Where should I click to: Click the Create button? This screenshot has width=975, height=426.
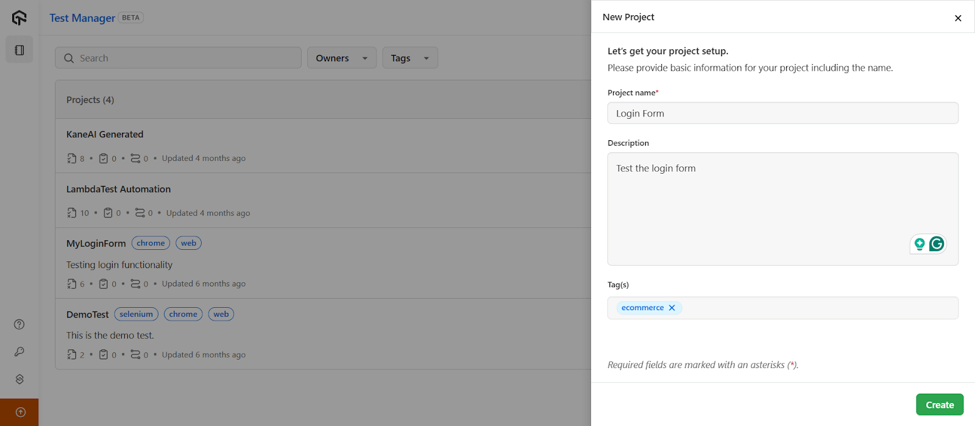940,405
